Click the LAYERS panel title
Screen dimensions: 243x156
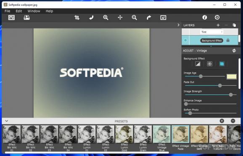189,25
